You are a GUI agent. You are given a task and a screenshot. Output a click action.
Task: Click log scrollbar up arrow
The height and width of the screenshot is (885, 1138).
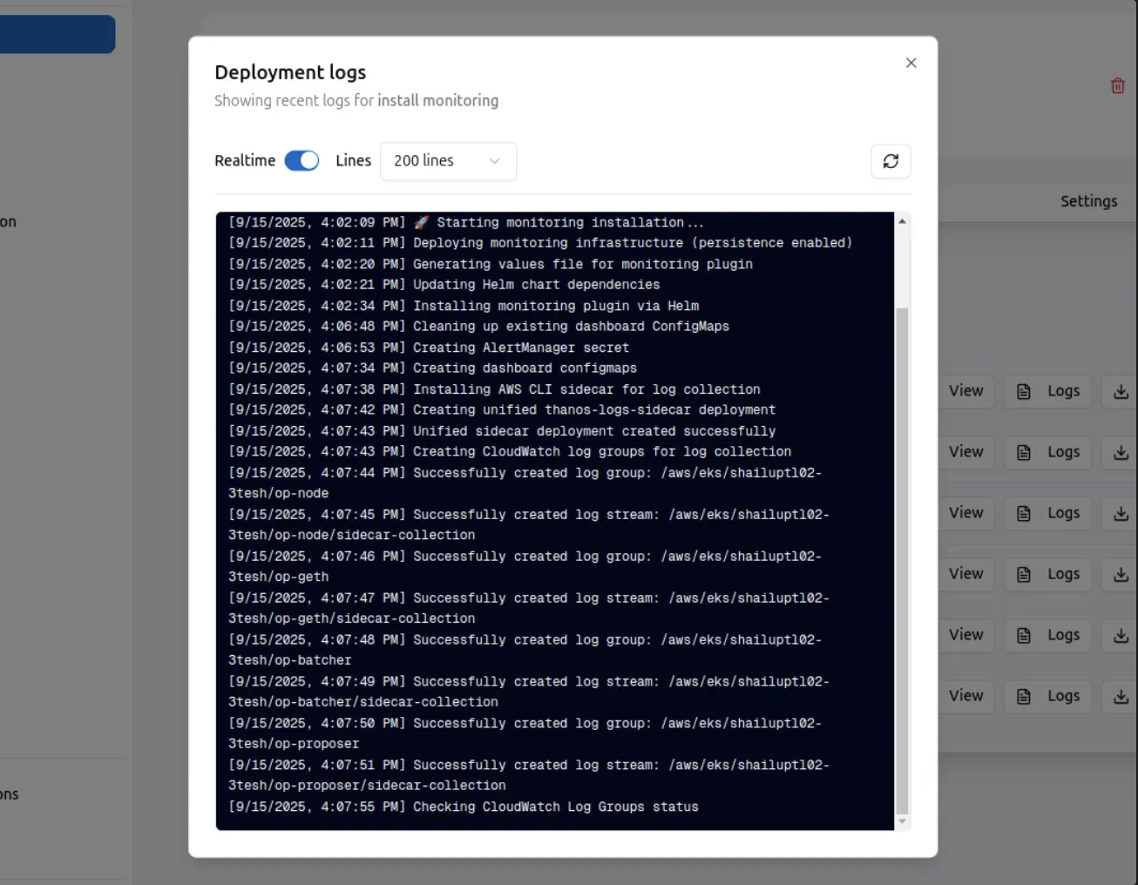pos(902,221)
